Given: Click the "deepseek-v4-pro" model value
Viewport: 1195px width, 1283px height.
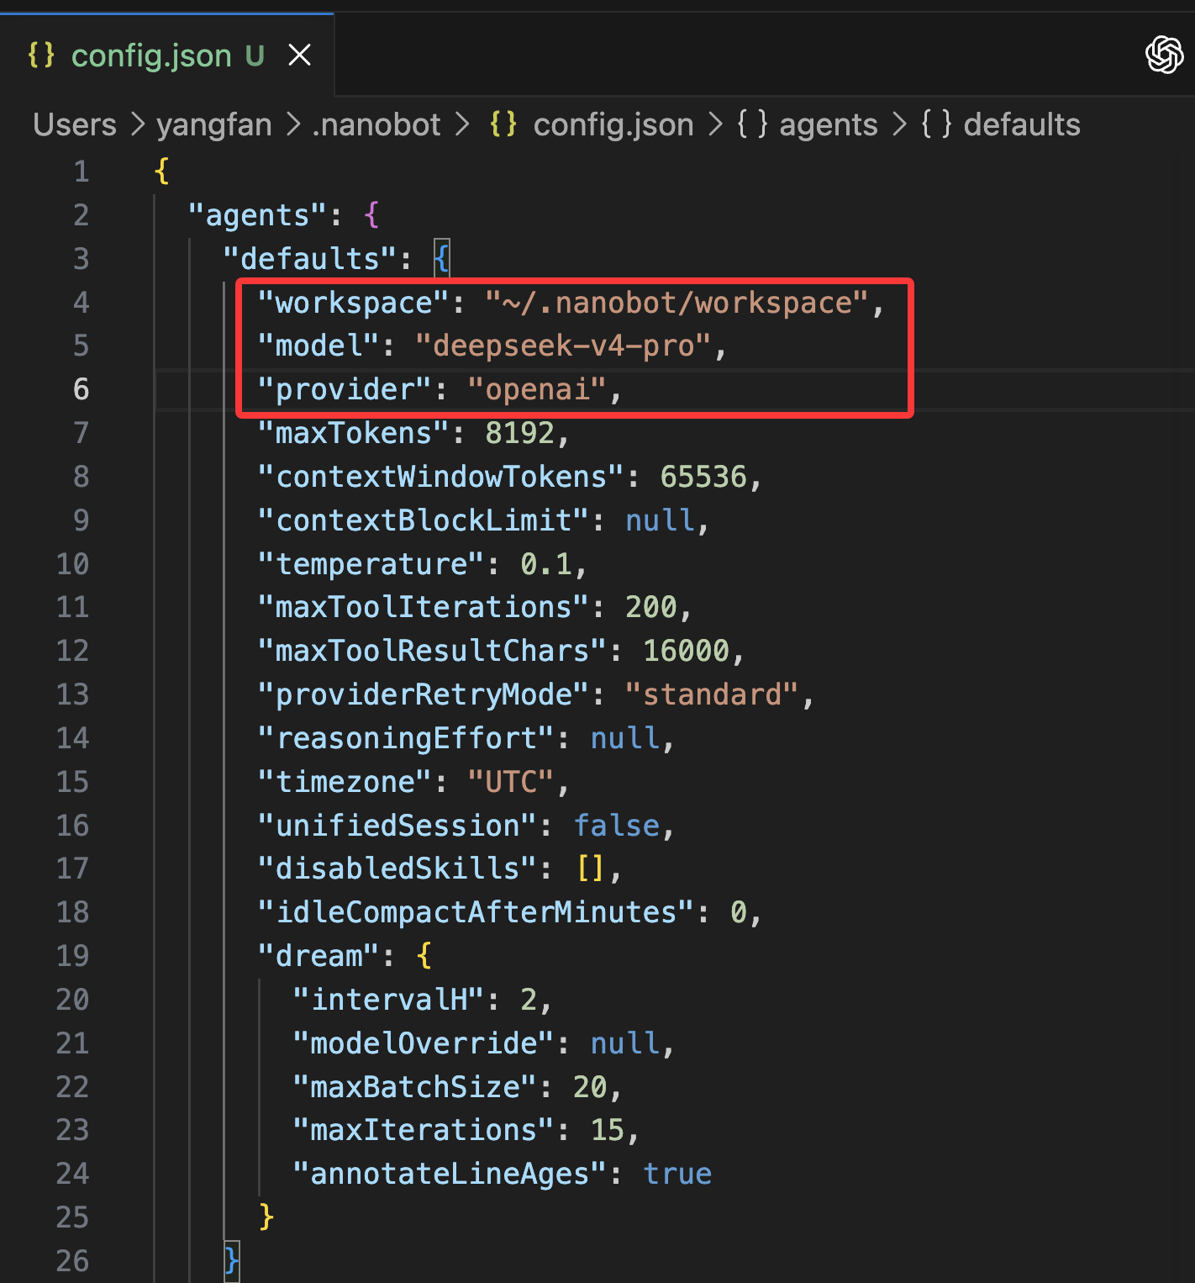Looking at the screenshot, I should (x=564, y=346).
